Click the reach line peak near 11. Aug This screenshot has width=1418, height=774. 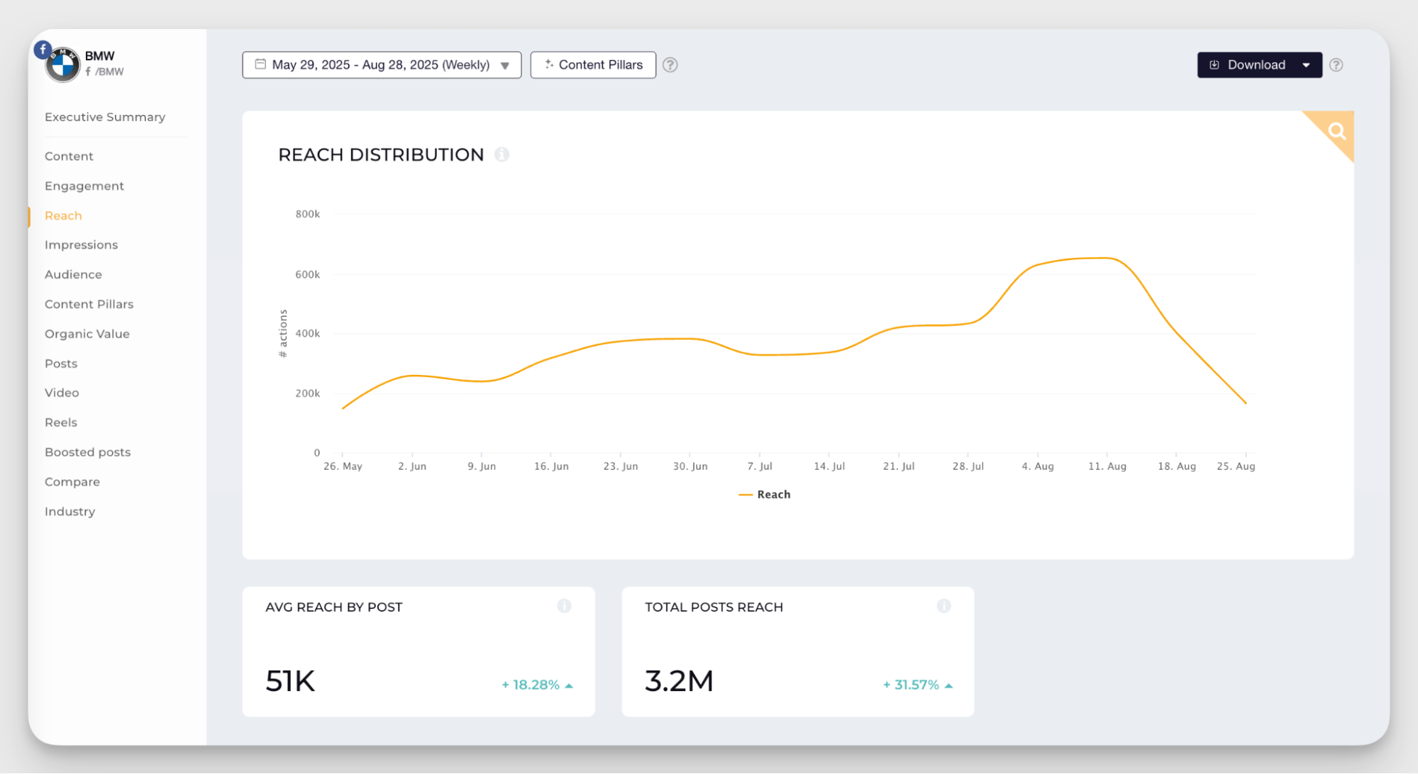coord(1107,258)
